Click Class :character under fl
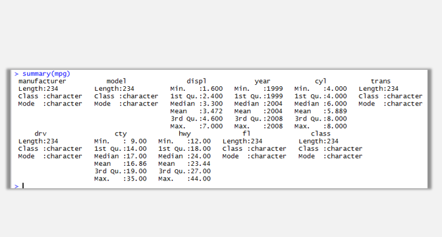 click(x=254, y=149)
